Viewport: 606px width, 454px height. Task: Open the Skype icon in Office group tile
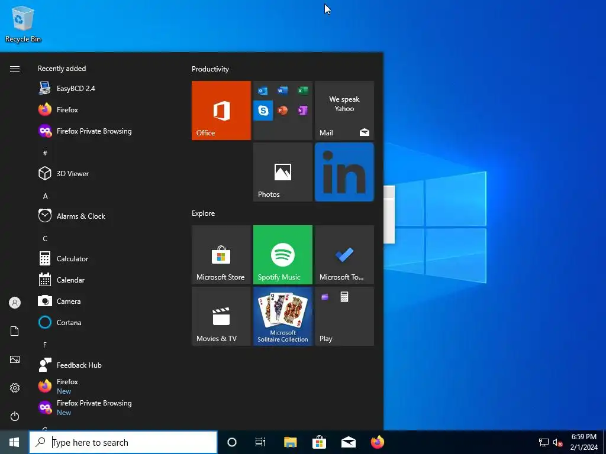[263, 111]
